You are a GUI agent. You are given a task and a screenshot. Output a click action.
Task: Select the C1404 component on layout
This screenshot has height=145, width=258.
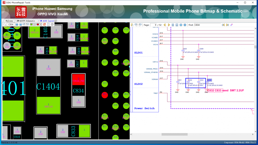[48, 86]
